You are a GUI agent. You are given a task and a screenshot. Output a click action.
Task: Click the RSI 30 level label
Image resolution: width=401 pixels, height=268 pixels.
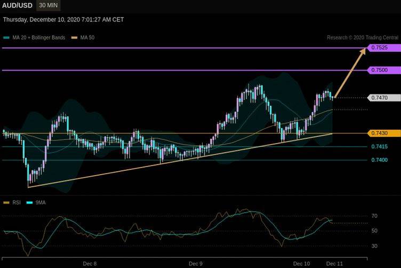tap(374, 246)
